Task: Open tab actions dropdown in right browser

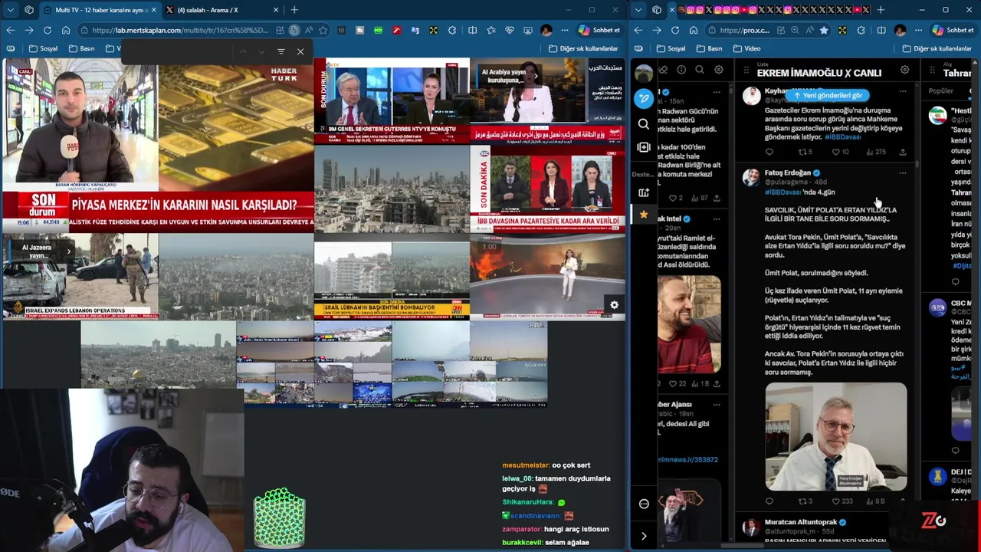Action: point(638,10)
